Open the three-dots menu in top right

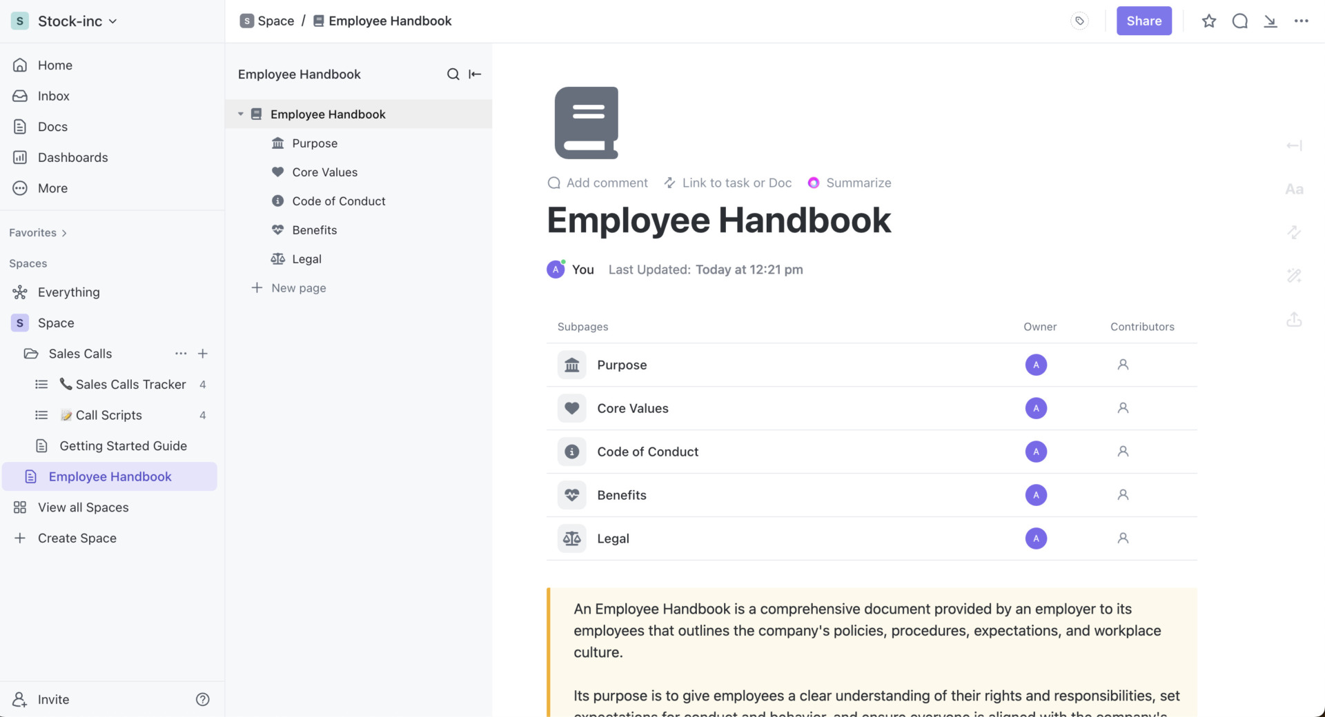[x=1301, y=21]
